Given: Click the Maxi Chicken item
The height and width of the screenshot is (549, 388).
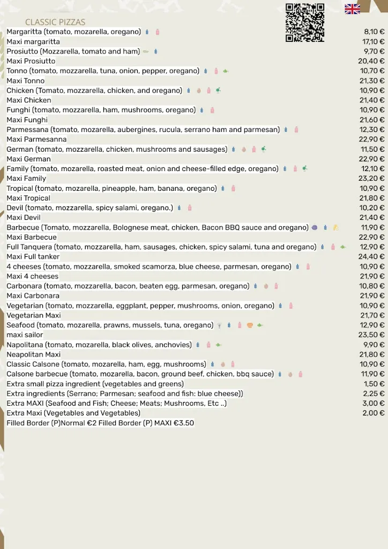Looking at the screenshot, I should (x=29, y=100).
